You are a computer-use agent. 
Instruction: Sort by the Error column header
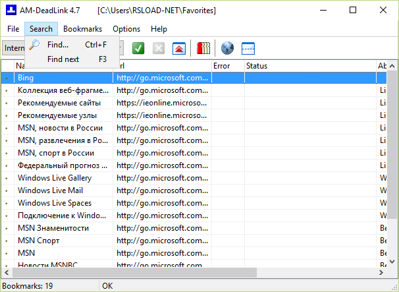pos(228,66)
